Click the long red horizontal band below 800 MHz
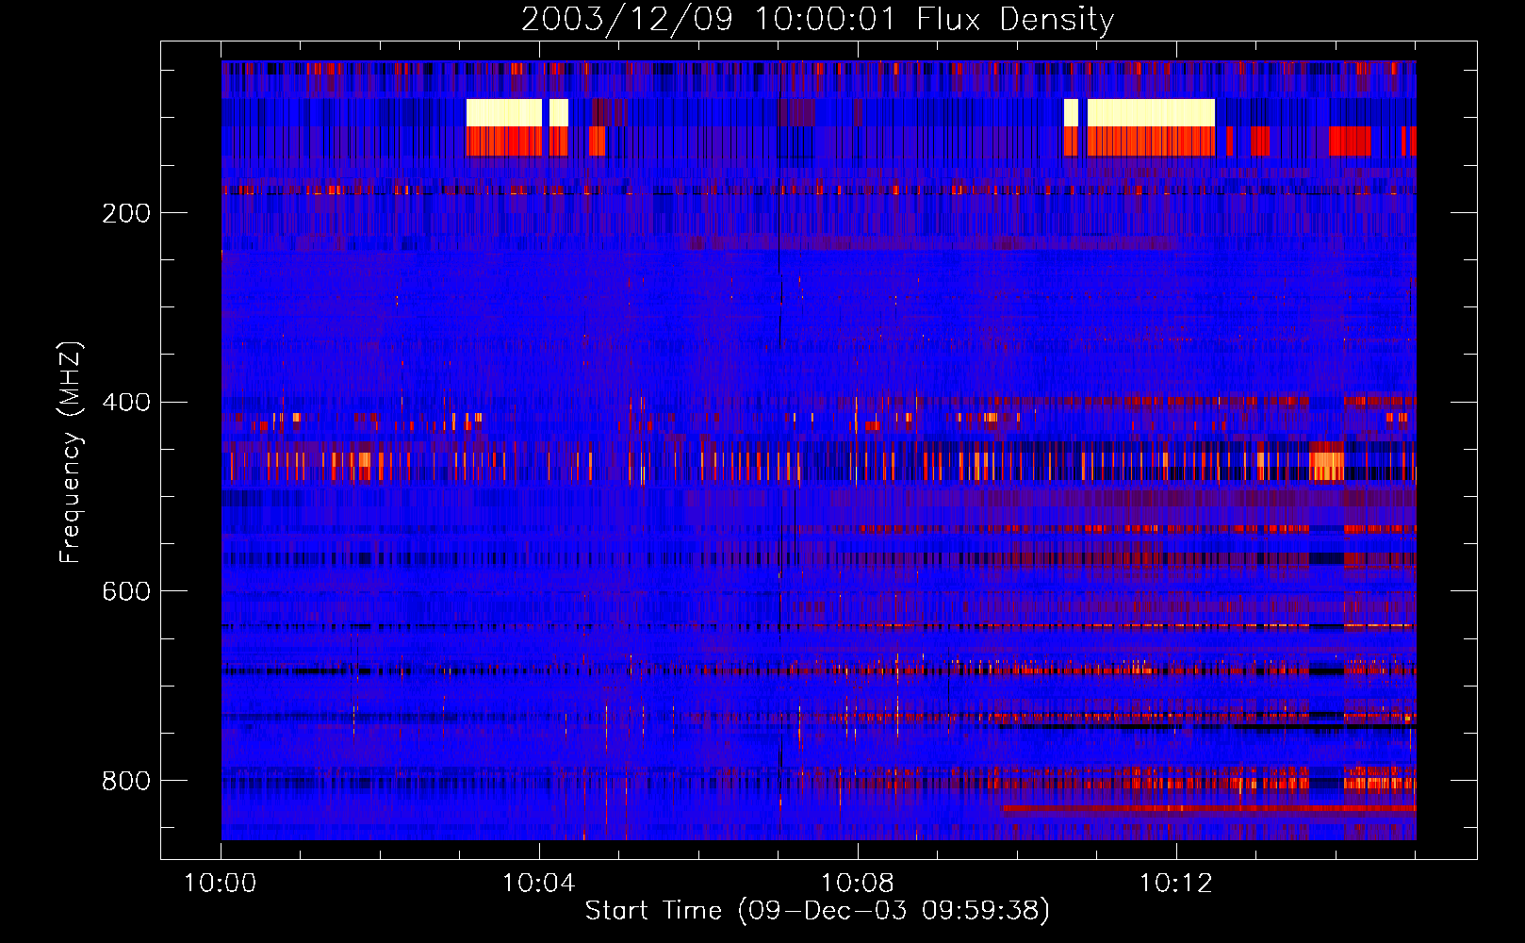1525x943 pixels. tap(1209, 808)
